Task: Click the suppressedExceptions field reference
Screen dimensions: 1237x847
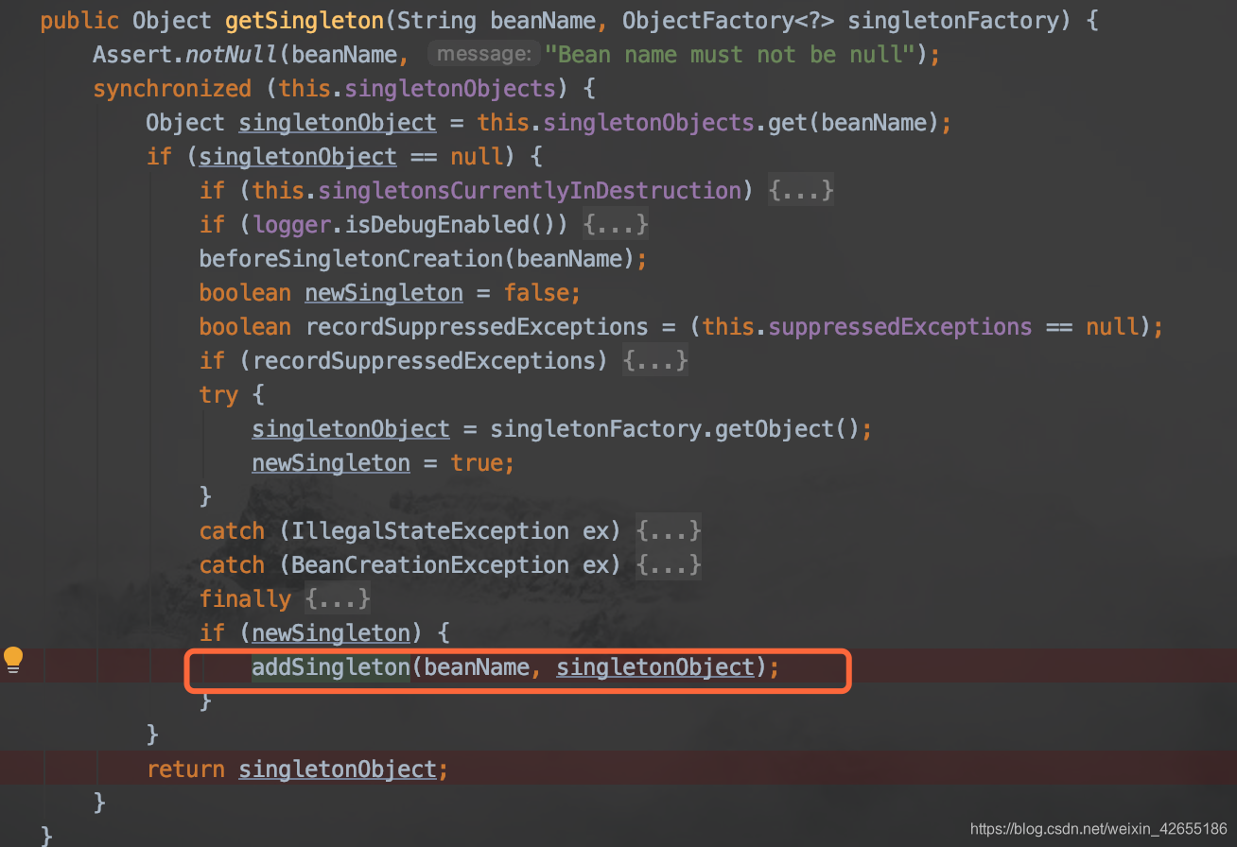Action: point(899,327)
